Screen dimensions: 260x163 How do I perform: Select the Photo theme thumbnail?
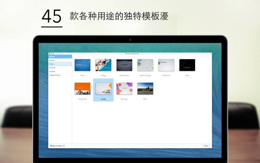[145, 89]
